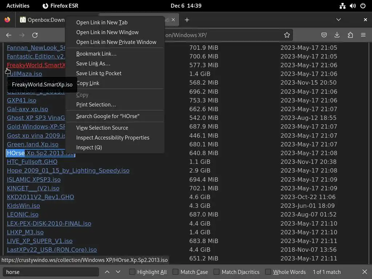372x279 pixels.
Task: Click the 640.8 MiB size cell
Action: pyautogui.click(x=203, y=153)
